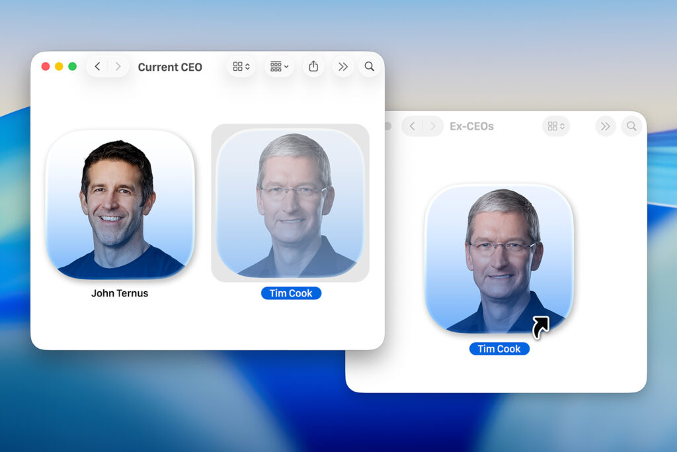Screen dimensions: 677x452
Task: Open Search in the Ex-CEOs window
Action: tap(631, 126)
